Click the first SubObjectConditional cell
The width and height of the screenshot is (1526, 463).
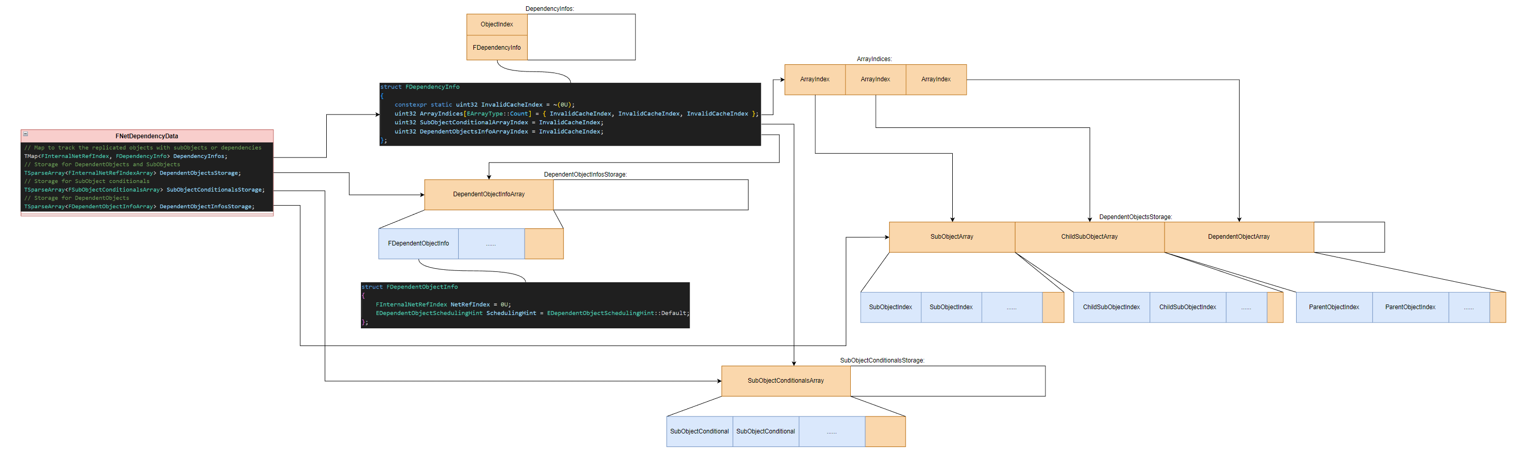click(x=699, y=431)
